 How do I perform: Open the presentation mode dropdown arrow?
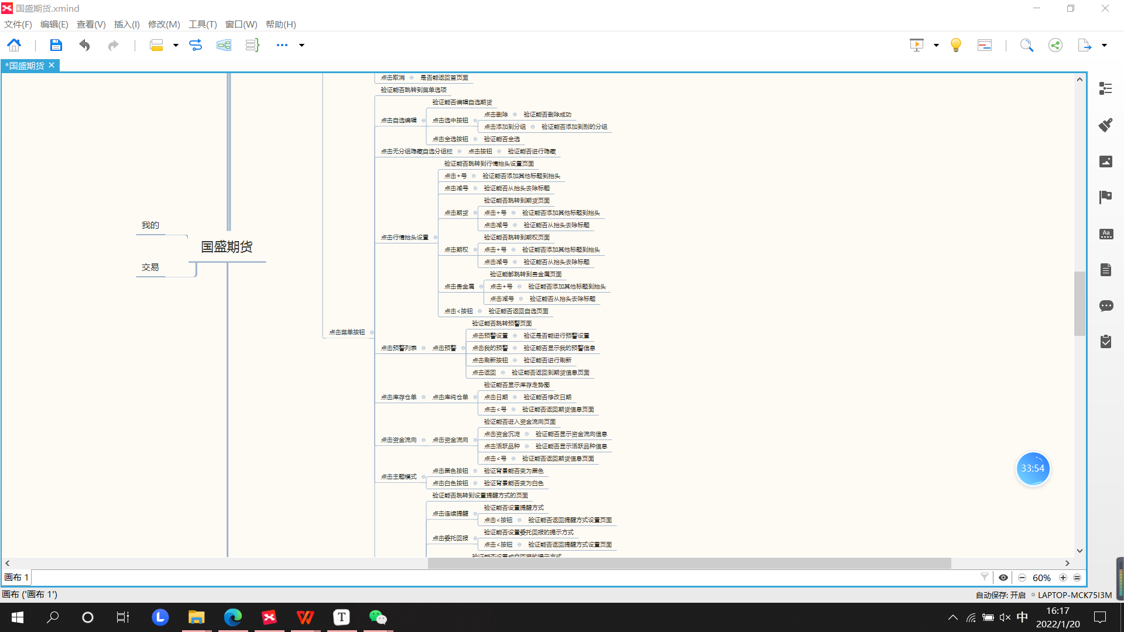click(935, 44)
